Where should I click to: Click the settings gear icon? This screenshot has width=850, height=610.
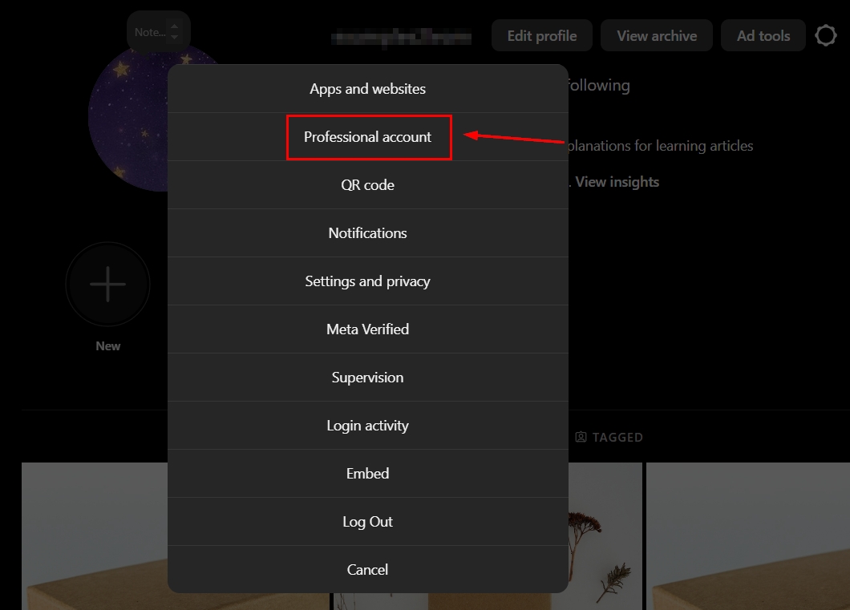coord(825,36)
